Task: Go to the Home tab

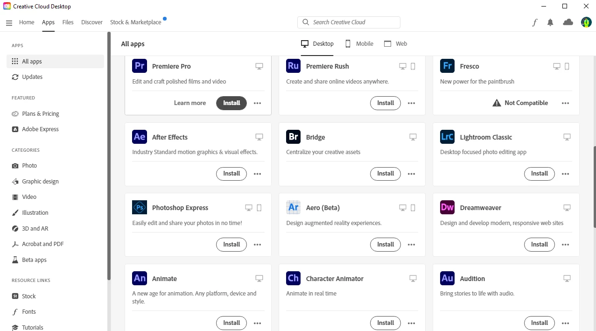Action: [x=27, y=22]
